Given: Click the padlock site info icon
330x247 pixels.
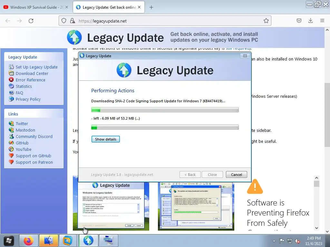Looking at the screenshot, I should click(73, 21).
